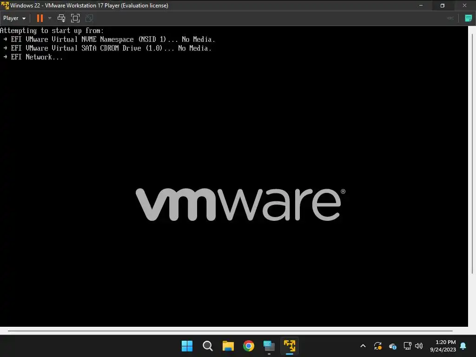Open taskbar Search
Screen dimensions: 476x357
coord(208,346)
